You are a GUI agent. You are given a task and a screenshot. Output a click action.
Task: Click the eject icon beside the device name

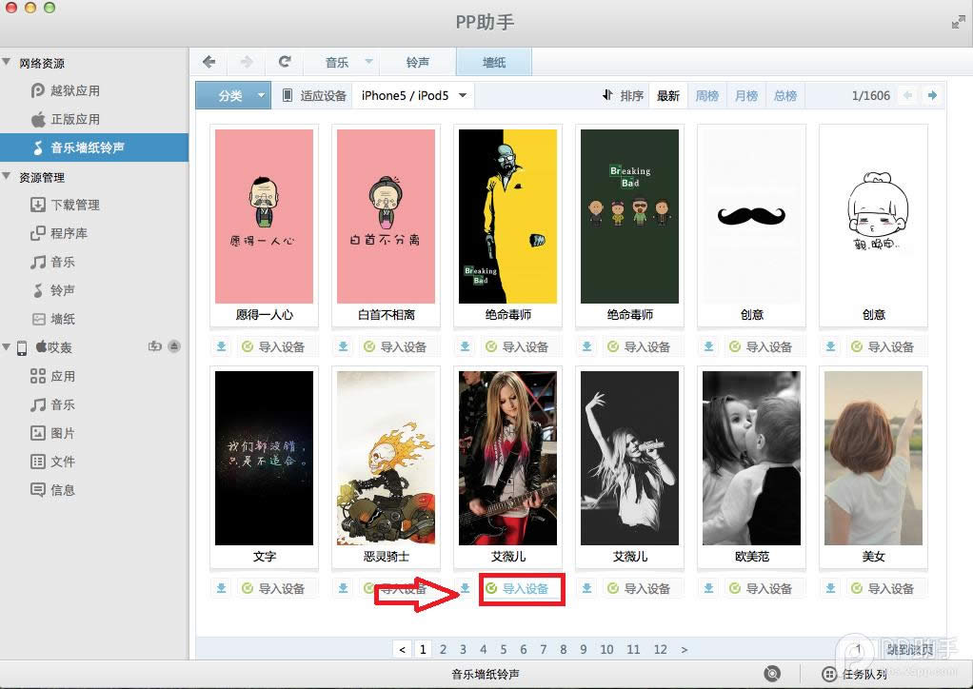174,347
